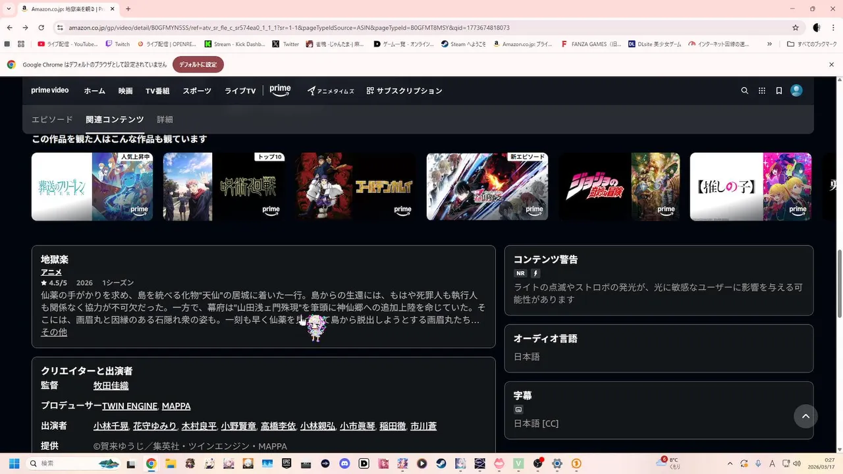Open the Prime Video search icon
Viewport: 843px width, 474px height.
(x=745, y=91)
